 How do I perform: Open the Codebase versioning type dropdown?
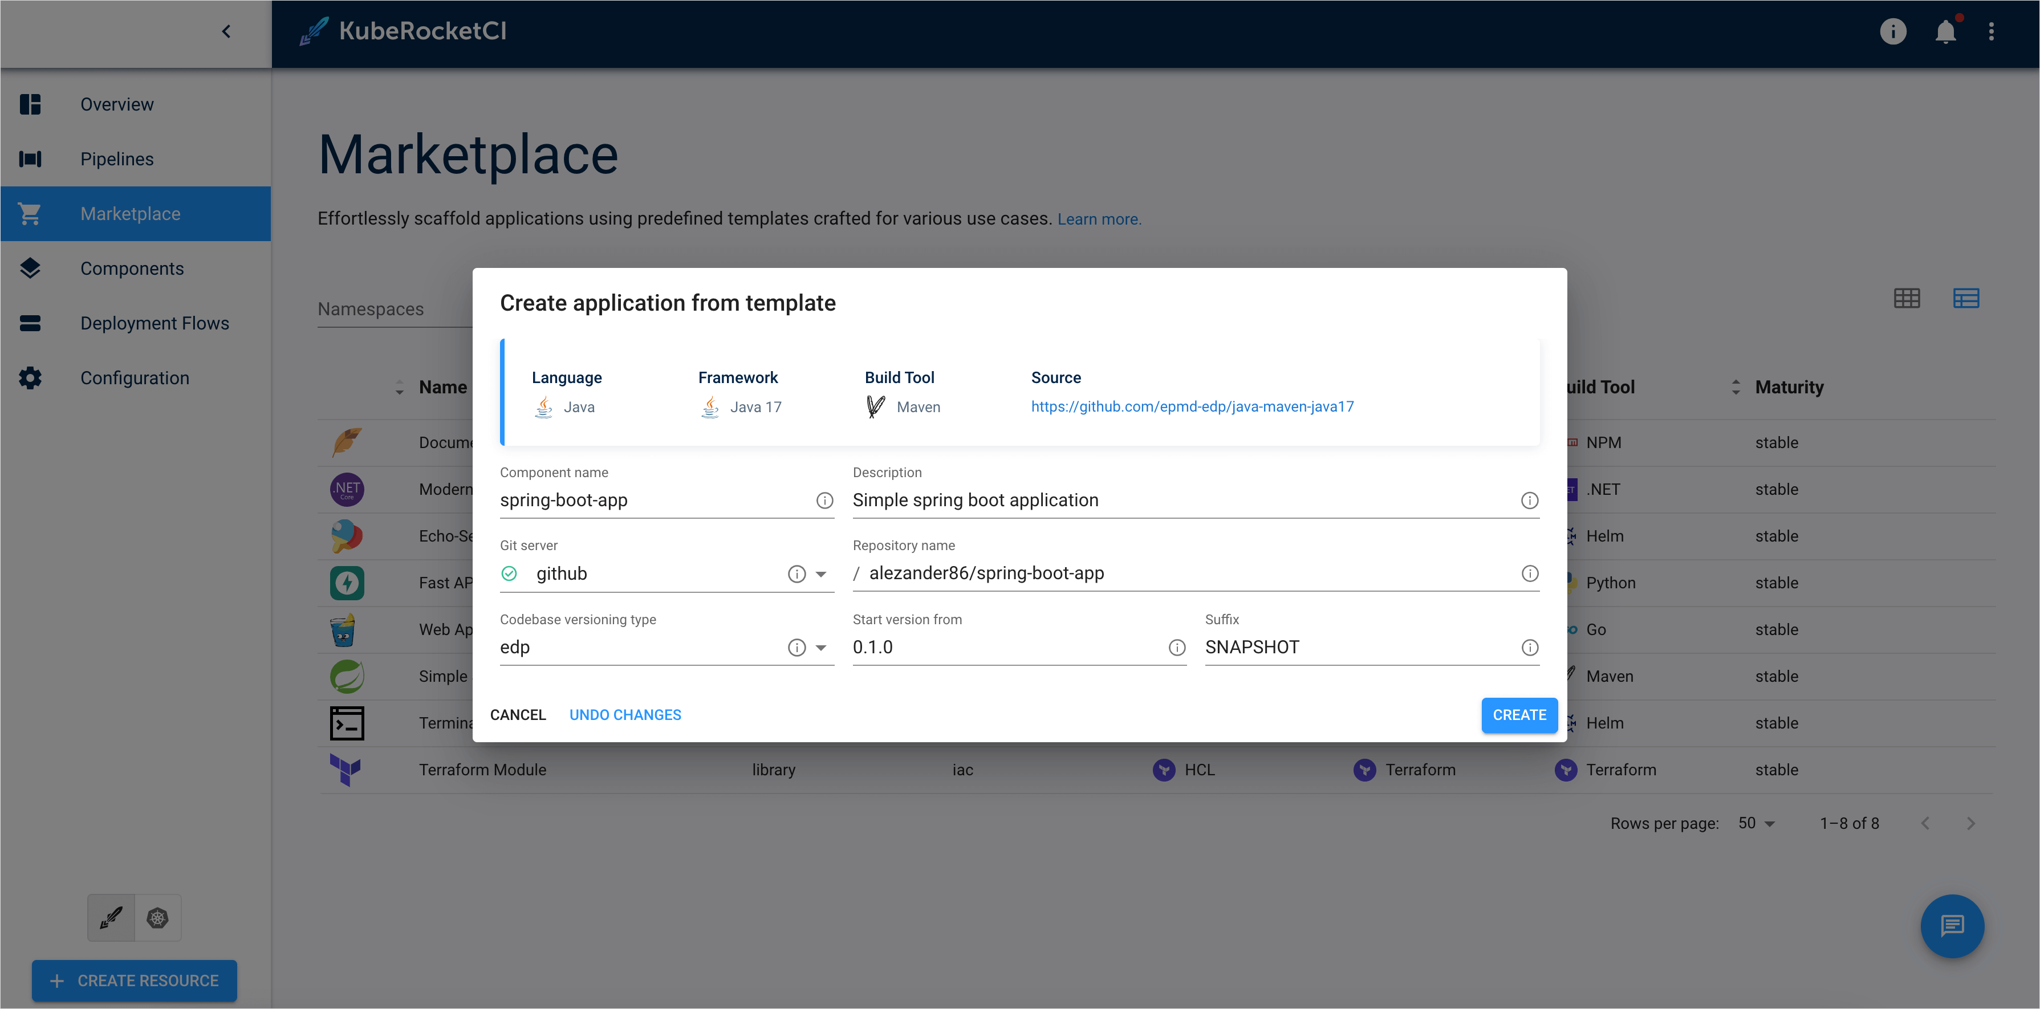[x=821, y=647]
